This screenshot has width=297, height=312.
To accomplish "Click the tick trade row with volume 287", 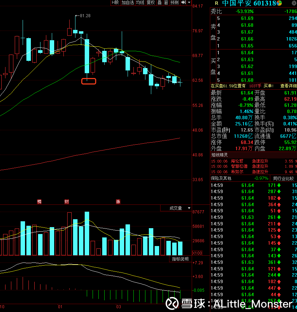I will tap(254, 192).
